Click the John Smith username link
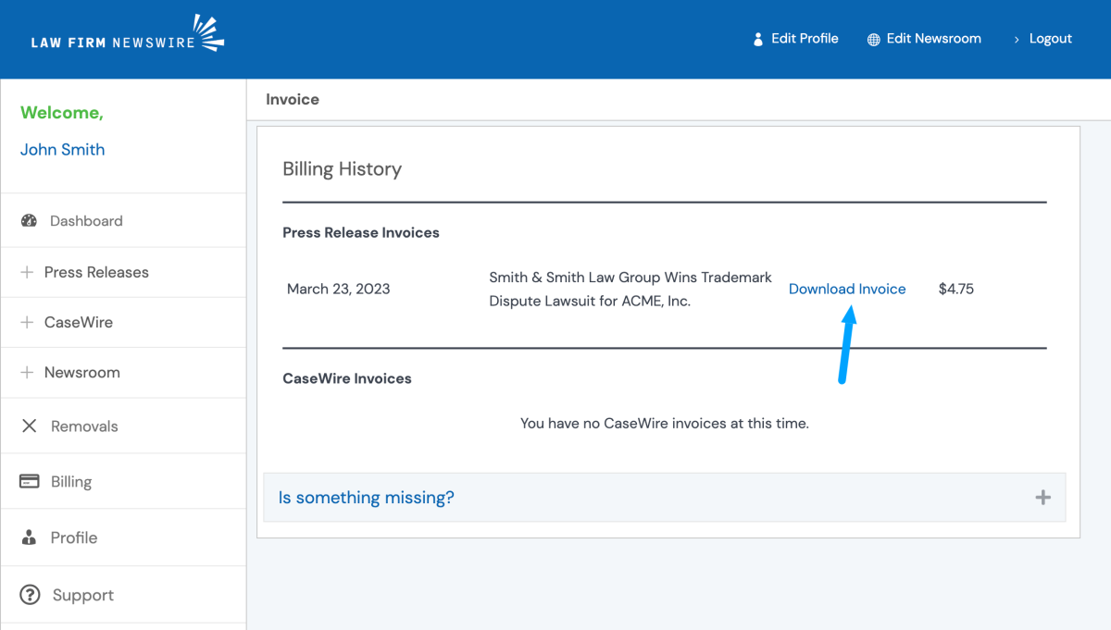 pyautogui.click(x=63, y=150)
